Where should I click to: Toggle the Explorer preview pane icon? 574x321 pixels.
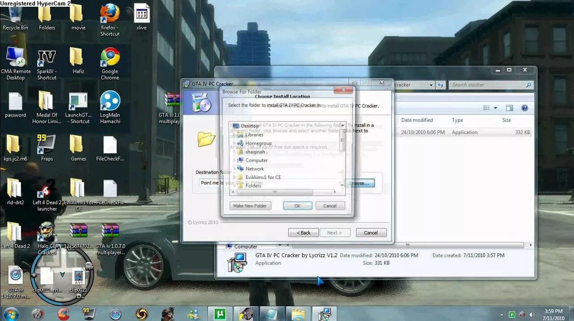tap(509, 108)
